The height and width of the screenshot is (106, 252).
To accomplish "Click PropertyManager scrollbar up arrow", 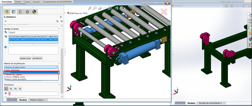I will [x=62, y=26].
